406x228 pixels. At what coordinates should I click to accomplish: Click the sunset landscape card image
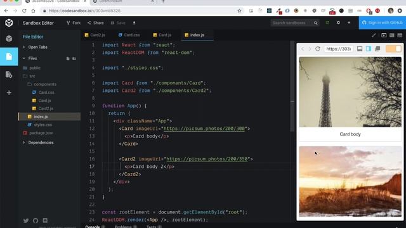click(x=350, y=182)
